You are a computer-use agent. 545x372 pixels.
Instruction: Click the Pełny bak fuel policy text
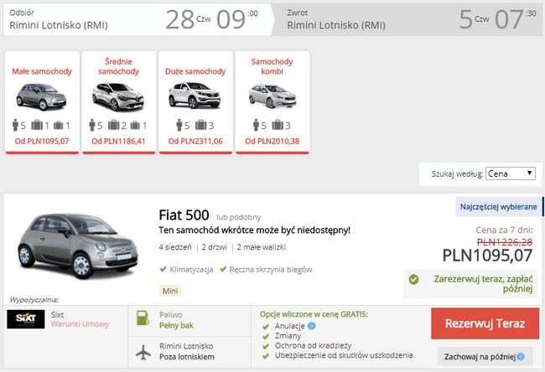[x=177, y=325]
